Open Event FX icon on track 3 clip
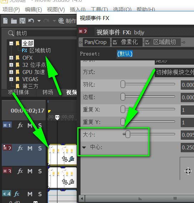194x203 pixels. coord(71,182)
